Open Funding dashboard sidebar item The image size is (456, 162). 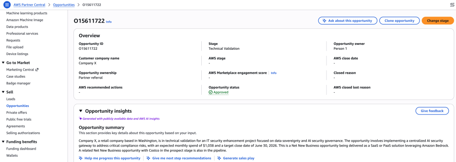(21, 149)
